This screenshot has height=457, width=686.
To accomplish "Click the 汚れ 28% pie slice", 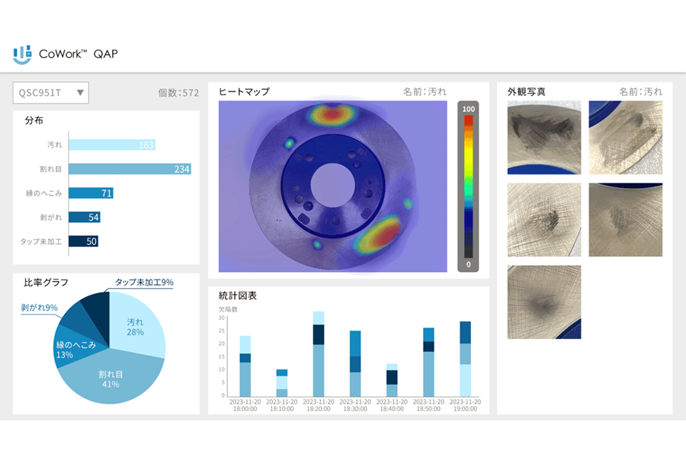I will pos(135,327).
